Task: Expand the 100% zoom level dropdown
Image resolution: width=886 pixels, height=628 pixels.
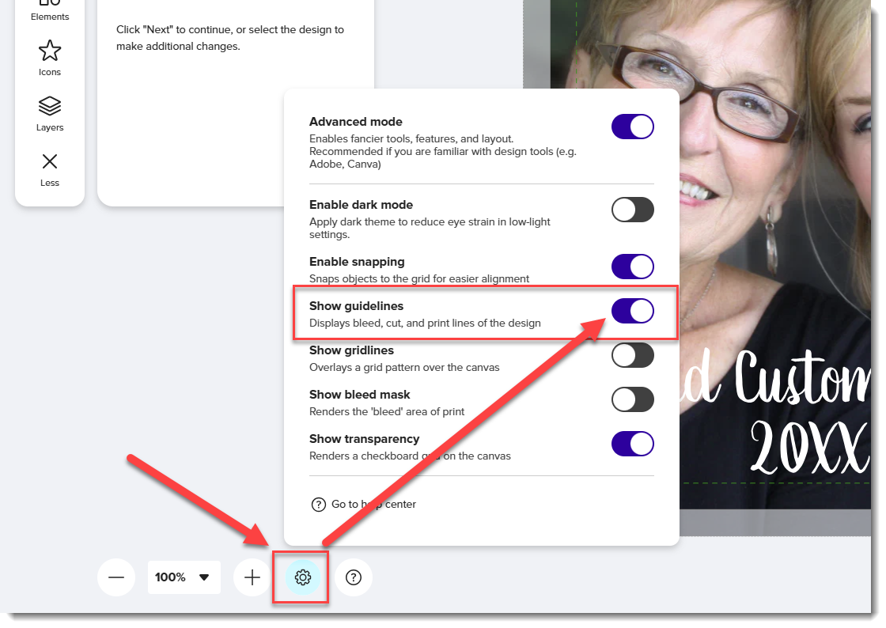Action: [183, 577]
